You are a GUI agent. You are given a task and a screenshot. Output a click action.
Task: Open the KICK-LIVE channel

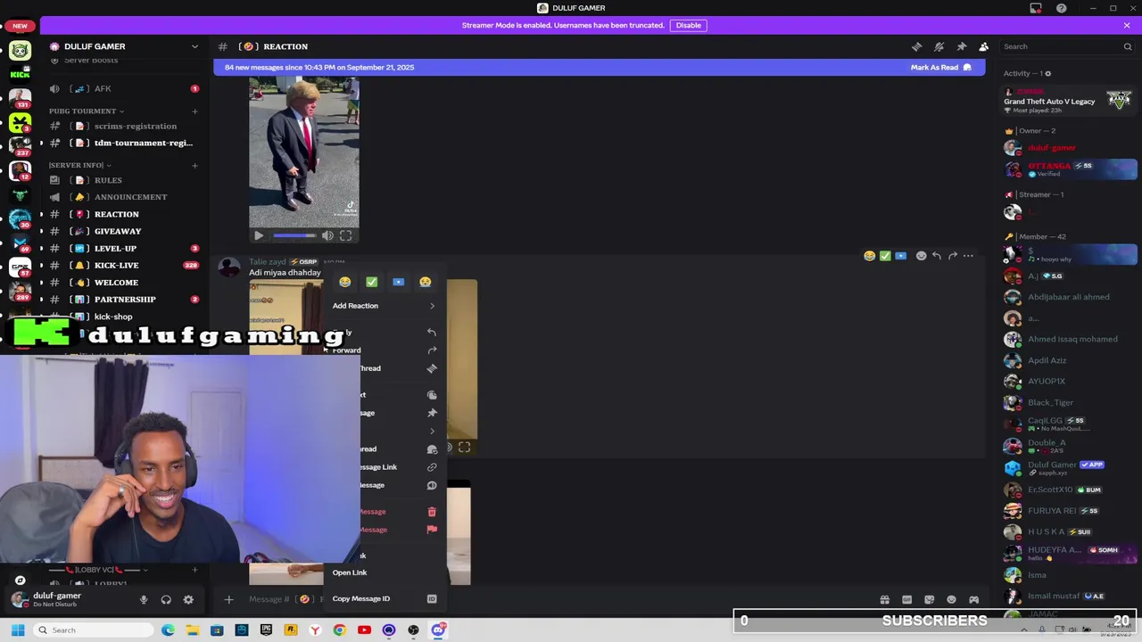[x=123, y=265]
